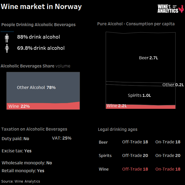
Task: Click the Beer 2.7L segment
Action: click(x=141, y=57)
